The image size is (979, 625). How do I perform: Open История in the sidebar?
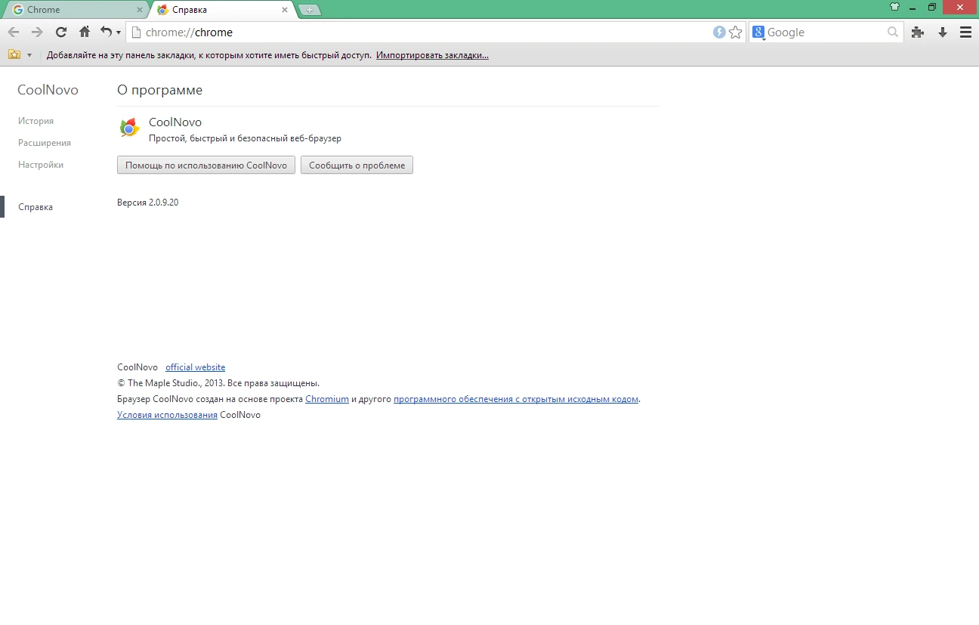(36, 121)
